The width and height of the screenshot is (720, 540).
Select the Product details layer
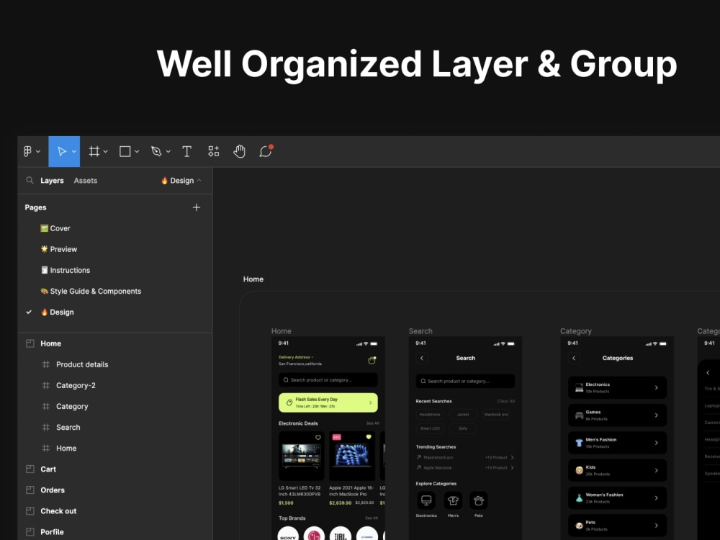(81, 364)
